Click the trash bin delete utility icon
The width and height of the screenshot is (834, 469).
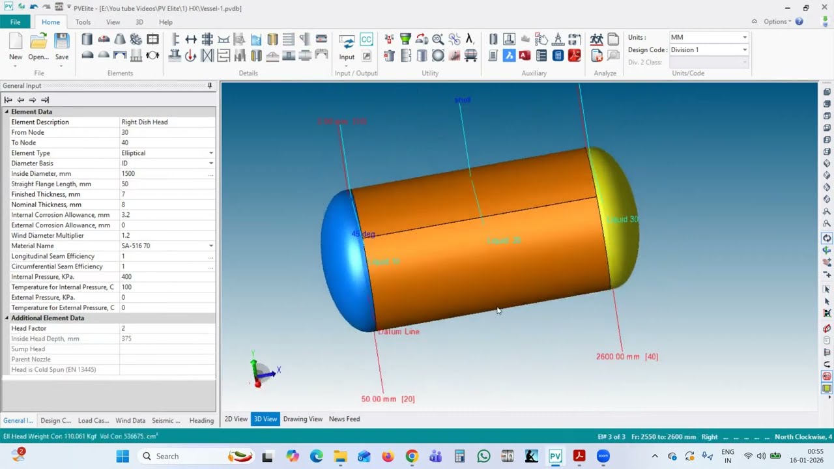click(x=389, y=56)
